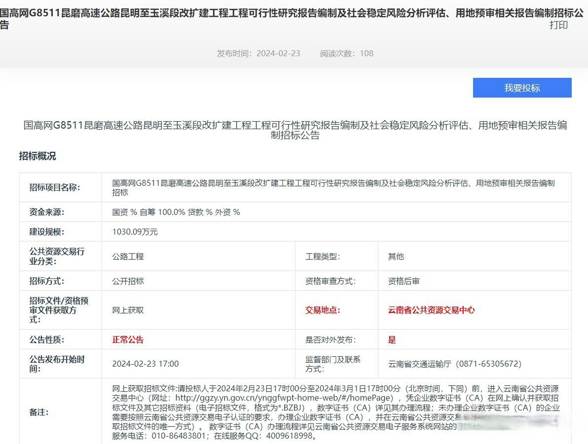Select the red 是 value
The height and width of the screenshot is (444, 588).
click(x=392, y=340)
